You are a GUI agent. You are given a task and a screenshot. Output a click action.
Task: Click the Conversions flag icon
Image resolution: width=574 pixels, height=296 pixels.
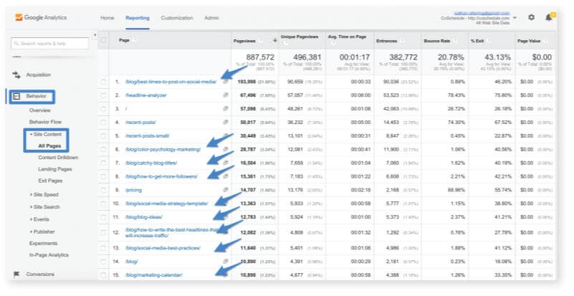[x=16, y=274]
